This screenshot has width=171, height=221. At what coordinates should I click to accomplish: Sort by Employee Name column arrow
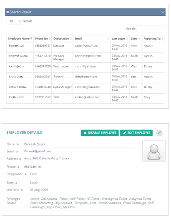[x=31, y=38]
